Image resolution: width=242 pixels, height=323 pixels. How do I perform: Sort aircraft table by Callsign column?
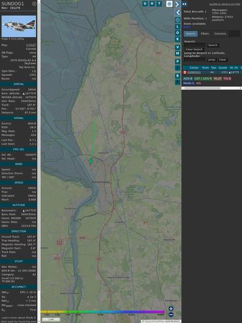tap(194, 68)
